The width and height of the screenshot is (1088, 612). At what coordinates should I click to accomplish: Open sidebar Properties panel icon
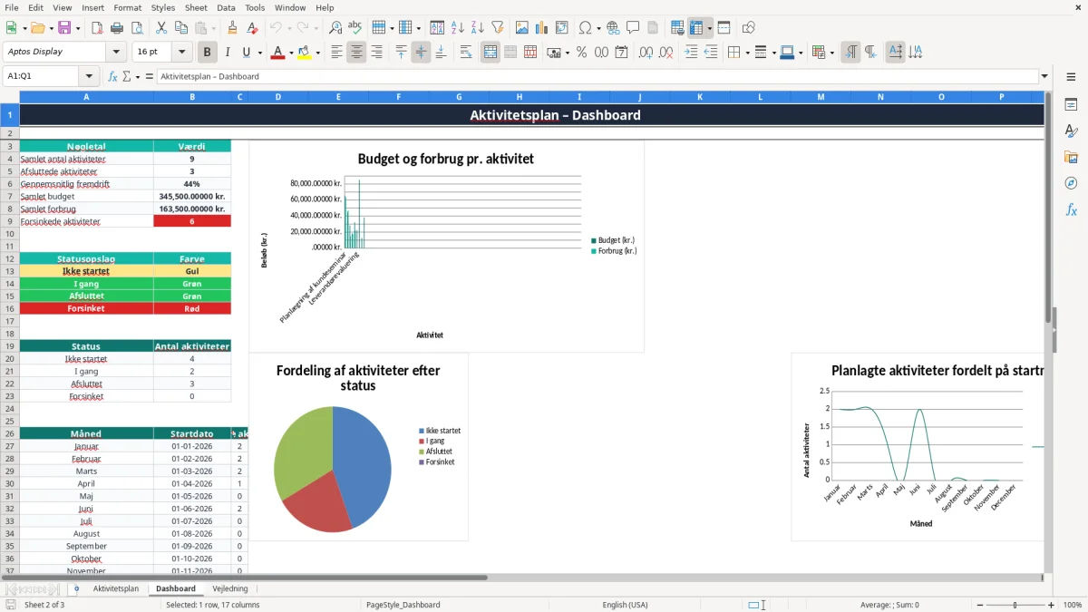tap(1071, 105)
